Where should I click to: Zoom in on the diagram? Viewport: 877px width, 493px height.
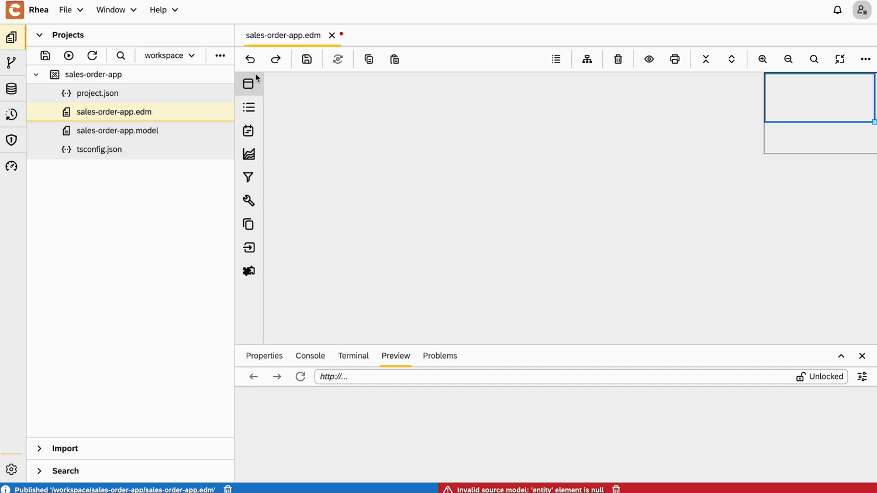pos(762,59)
